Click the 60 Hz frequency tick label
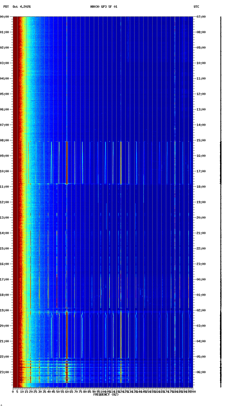The height and width of the screenshot is (408, 232). pyautogui.click(x=67, y=392)
